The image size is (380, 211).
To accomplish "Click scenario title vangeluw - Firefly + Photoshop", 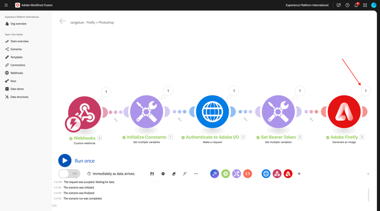I will click(x=92, y=22).
